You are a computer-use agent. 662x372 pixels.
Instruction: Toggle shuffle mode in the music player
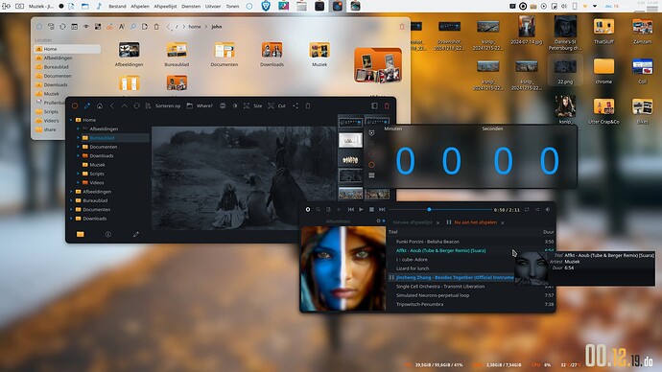[x=537, y=209]
